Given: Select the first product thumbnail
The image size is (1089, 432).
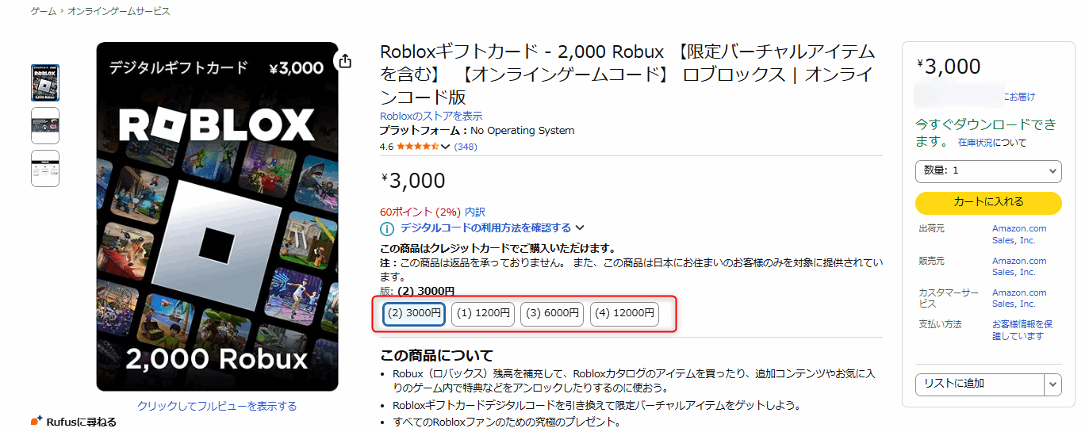Looking at the screenshot, I should click(45, 83).
